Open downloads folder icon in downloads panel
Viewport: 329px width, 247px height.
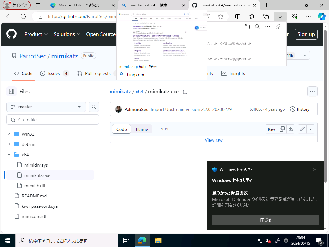pos(247,27)
